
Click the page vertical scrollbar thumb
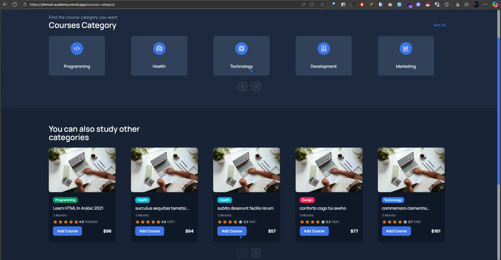click(x=499, y=111)
